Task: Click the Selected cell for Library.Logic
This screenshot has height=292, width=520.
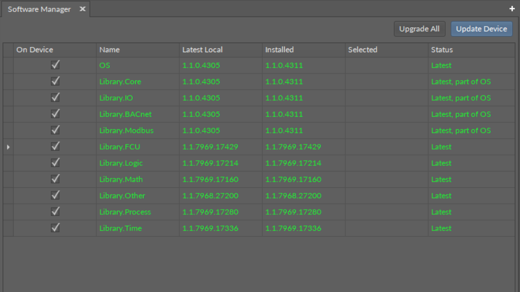Action: (x=386, y=163)
